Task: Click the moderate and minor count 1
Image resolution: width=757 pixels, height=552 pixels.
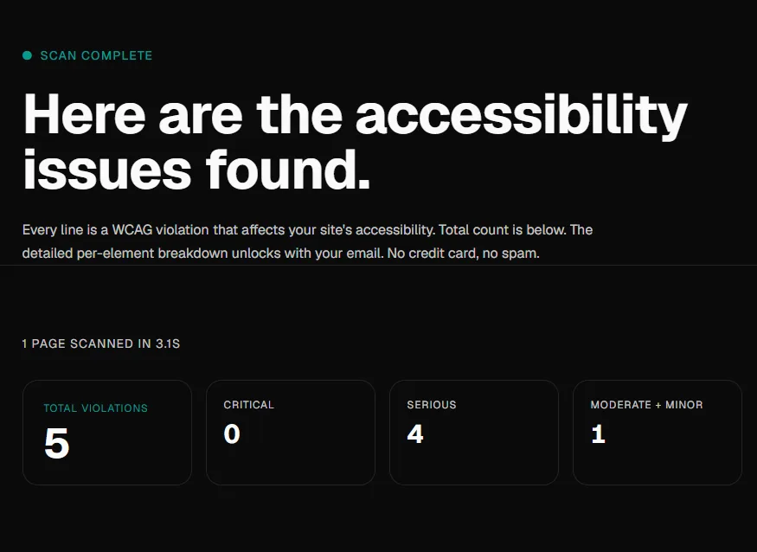Action: (598, 433)
